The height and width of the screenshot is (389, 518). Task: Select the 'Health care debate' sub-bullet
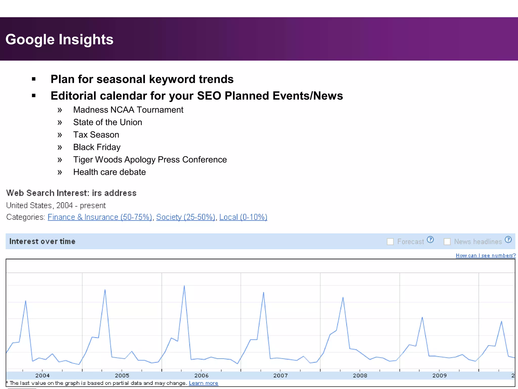110,172
